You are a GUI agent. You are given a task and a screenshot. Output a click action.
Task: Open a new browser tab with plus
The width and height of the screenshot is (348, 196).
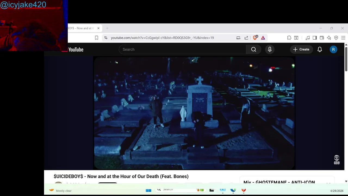click(x=107, y=28)
